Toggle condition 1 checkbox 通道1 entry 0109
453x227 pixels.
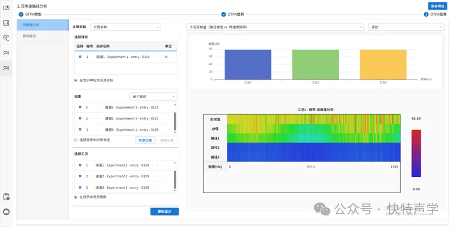click(80, 165)
